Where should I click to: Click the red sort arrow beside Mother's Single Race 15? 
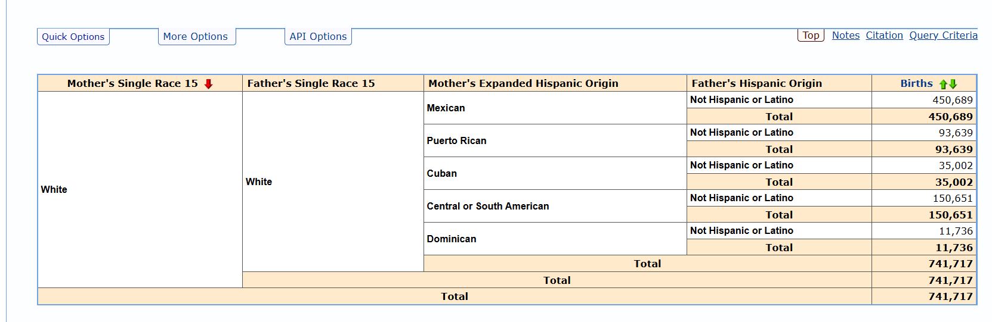coord(208,84)
